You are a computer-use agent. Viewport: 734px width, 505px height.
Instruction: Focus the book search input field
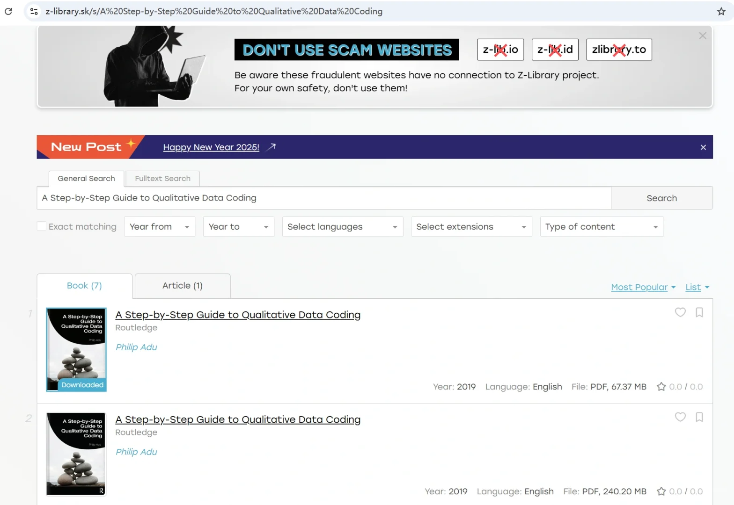(324, 198)
